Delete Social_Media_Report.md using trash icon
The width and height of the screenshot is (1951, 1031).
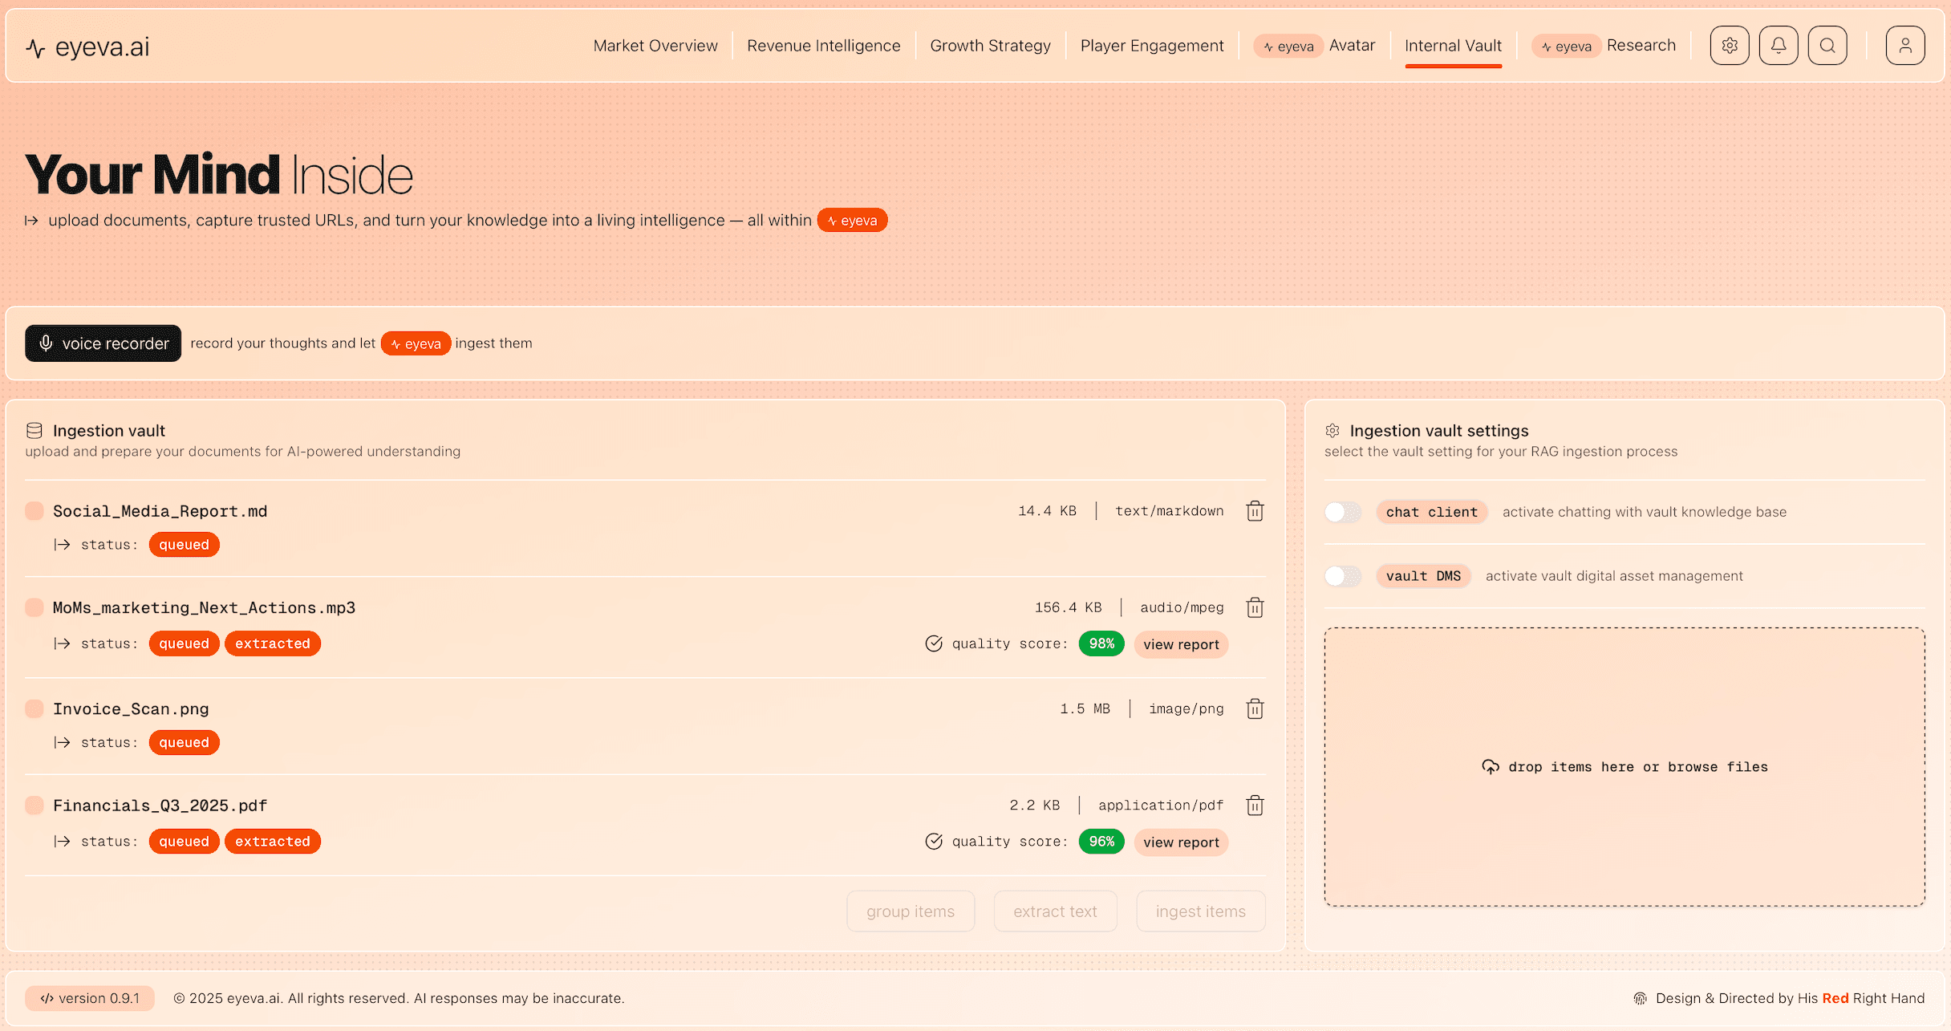tap(1255, 510)
